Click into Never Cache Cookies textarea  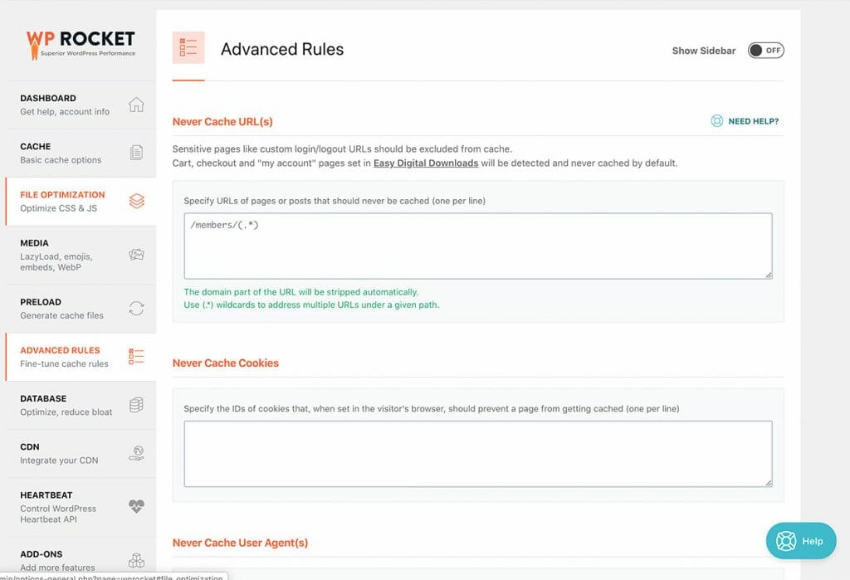(477, 454)
